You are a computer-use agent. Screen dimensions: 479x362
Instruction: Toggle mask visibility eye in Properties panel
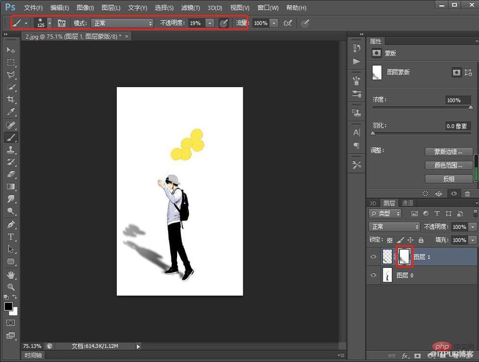[454, 194]
